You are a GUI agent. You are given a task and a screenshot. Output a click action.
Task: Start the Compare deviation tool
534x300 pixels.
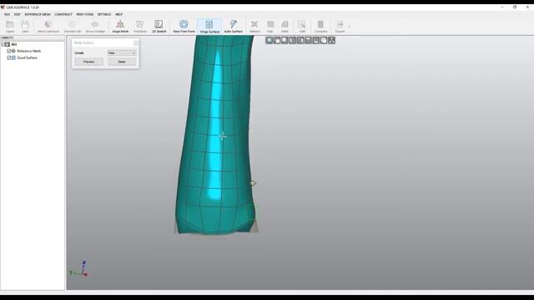tap(320, 26)
